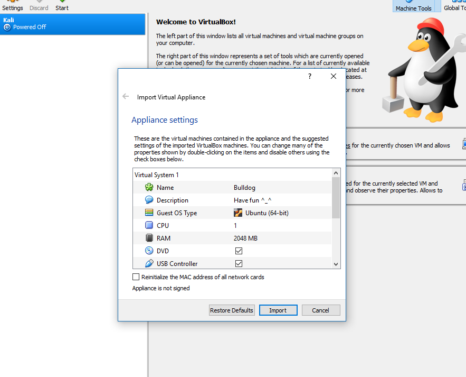Close the Import Virtual Appliance dialog
The height and width of the screenshot is (377, 466).
(334, 76)
